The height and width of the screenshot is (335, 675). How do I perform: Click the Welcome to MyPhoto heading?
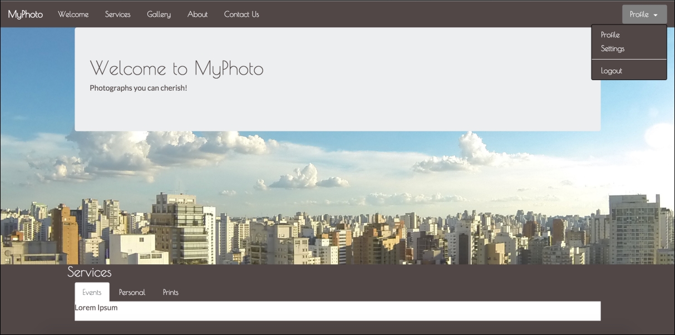(176, 68)
